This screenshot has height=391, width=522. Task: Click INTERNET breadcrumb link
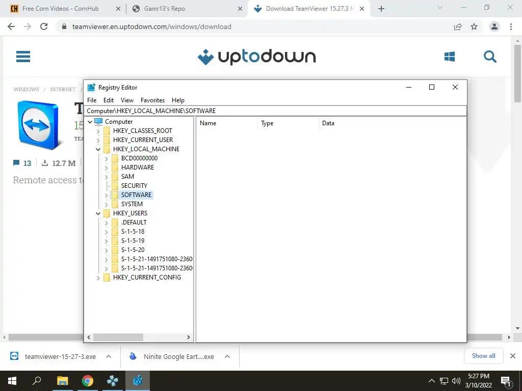pyautogui.click(x=63, y=90)
